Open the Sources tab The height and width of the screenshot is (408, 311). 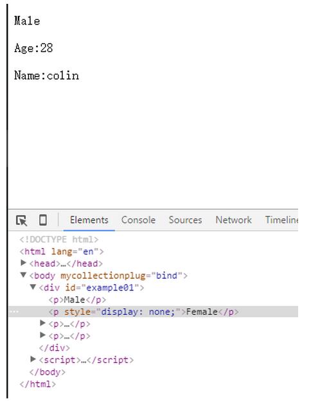(185, 220)
